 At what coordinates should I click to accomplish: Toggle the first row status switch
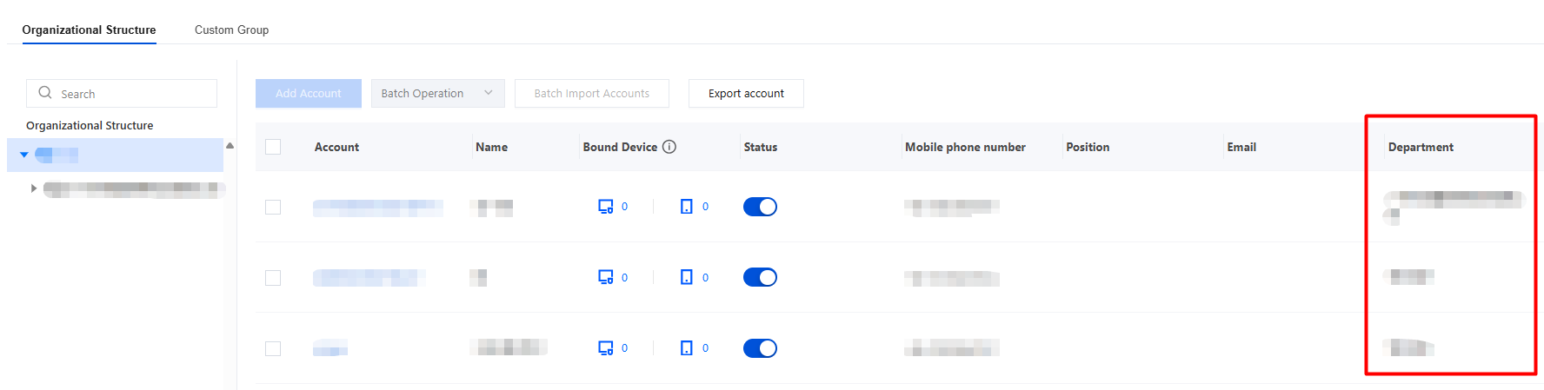pyautogui.click(x=760, y=207)
